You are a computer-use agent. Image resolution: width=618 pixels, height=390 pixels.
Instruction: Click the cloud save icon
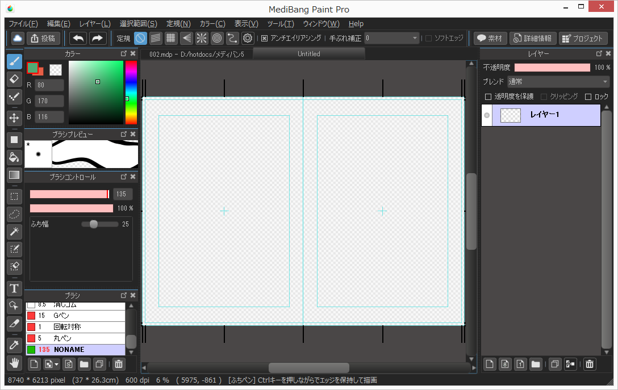[x=18, y=38]
